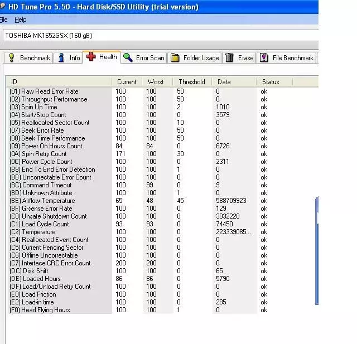Select the Seek Time Performance row

pos(139,138)
